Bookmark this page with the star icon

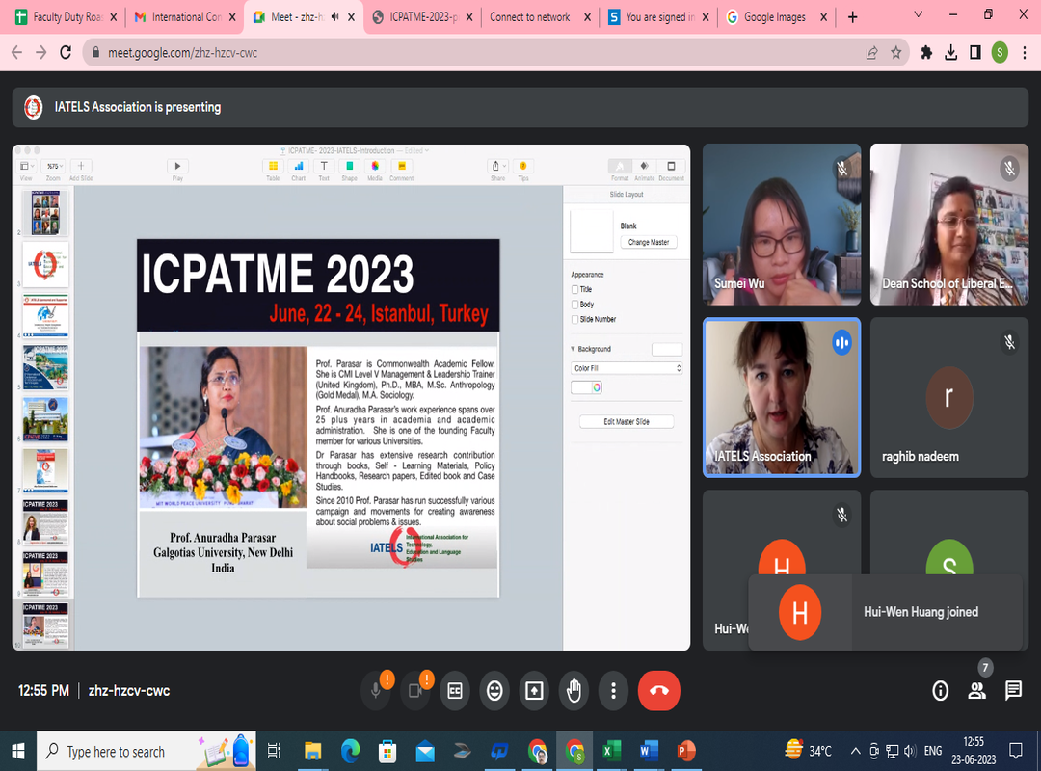click(896, 53)
